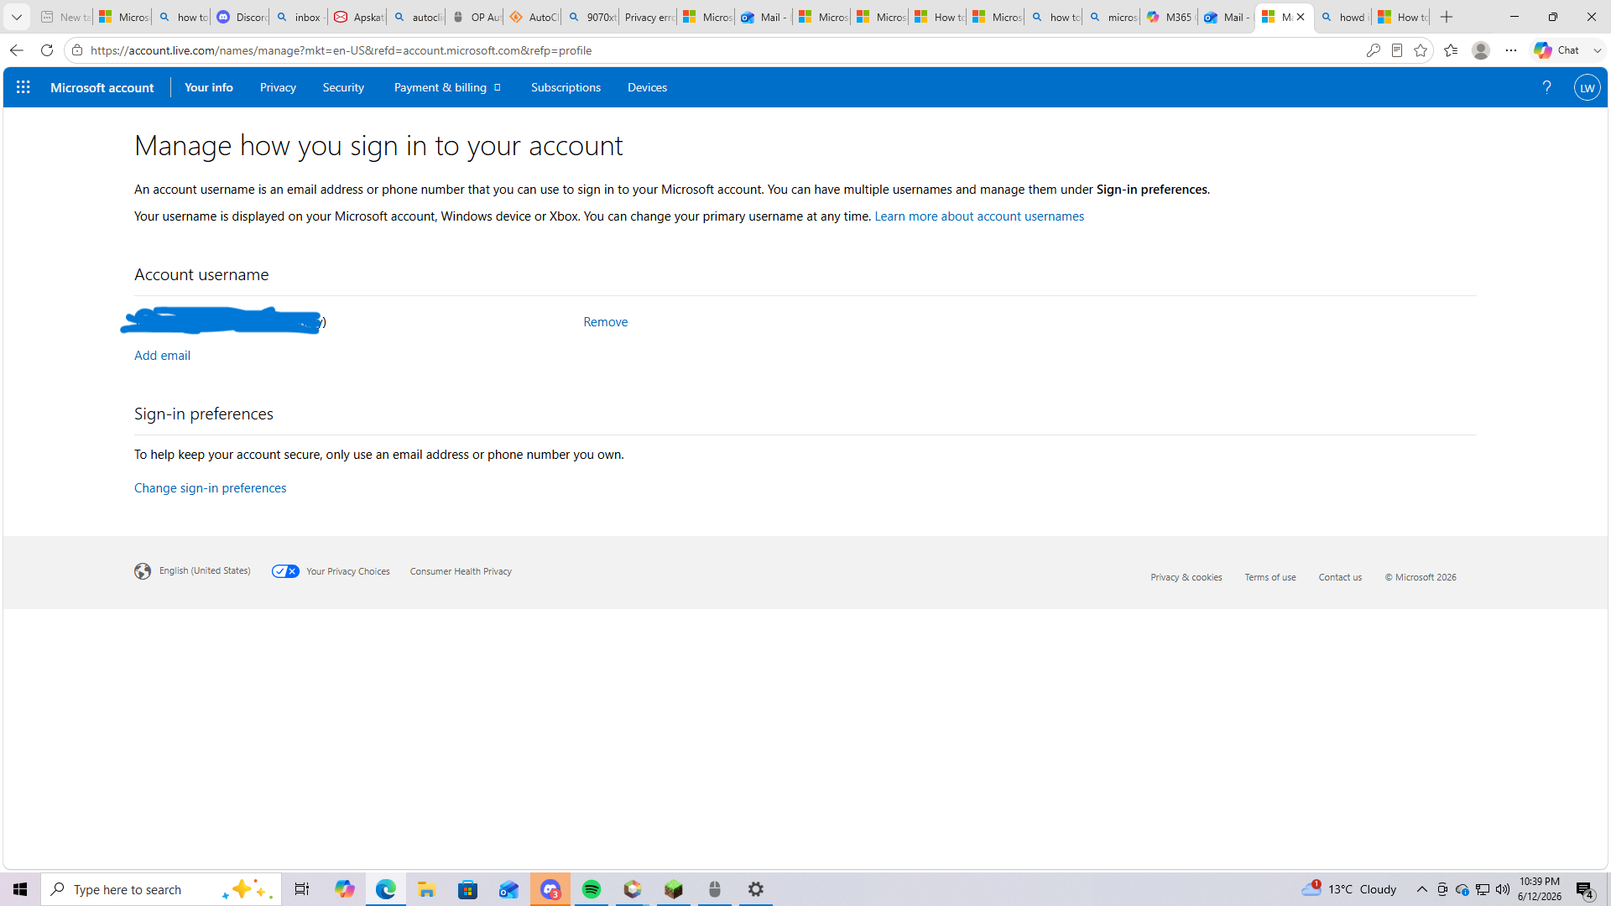Open Copilot Chat sidebar
This screenshot has height=906, width=1611.
[1557, 50]
